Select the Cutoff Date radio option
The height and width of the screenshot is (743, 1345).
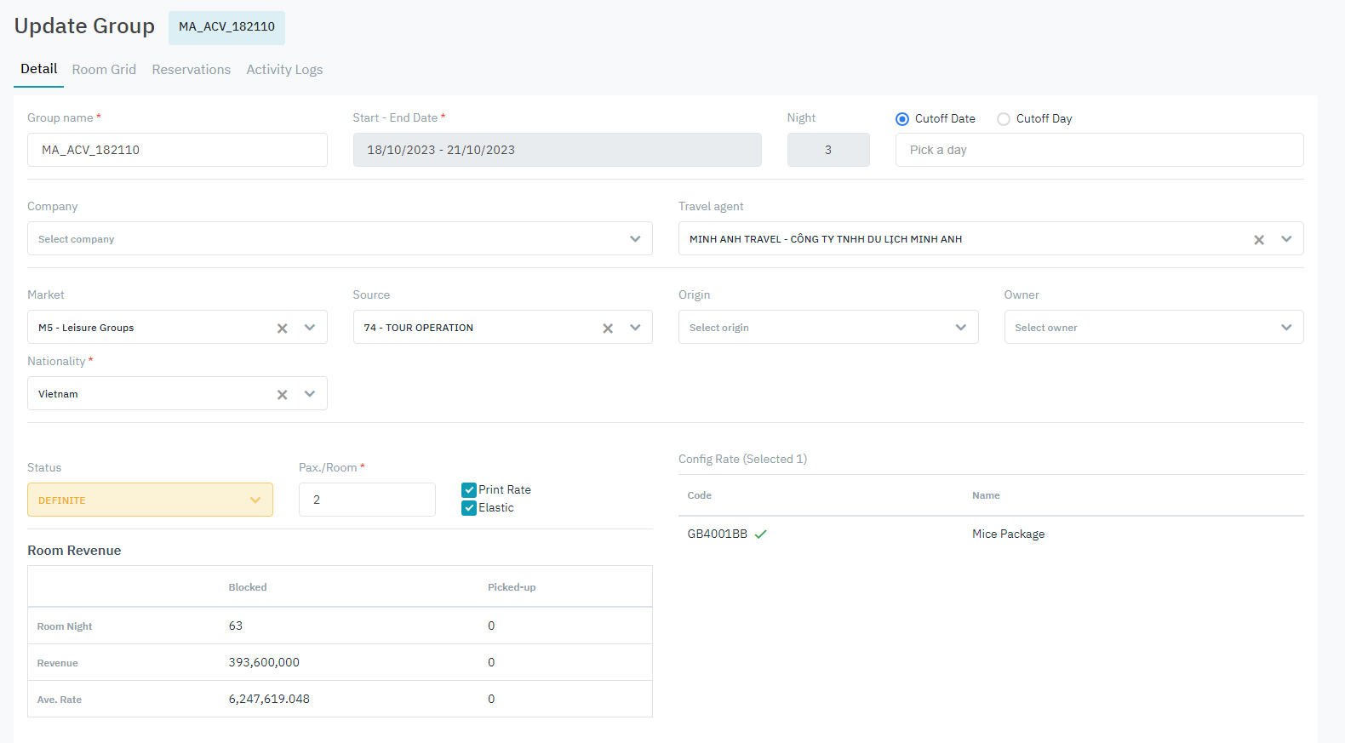pyautogui.click(x=902, y=119)
